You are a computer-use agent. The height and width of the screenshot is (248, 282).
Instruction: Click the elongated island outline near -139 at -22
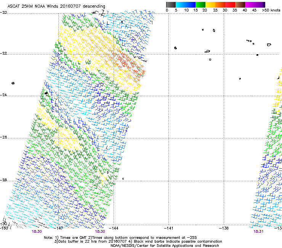[x=207, y=52]
